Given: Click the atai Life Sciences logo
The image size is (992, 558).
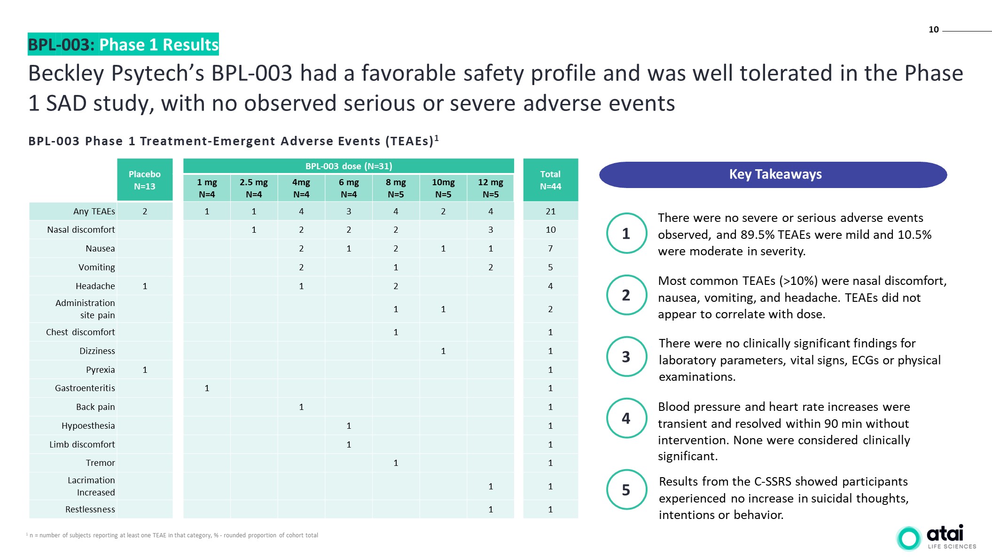Looking at the screenshot, I should coord(936,537).
